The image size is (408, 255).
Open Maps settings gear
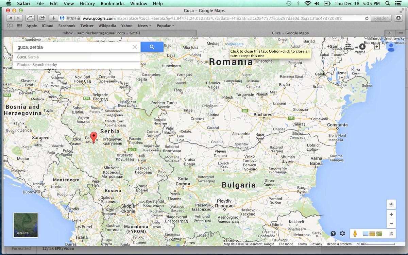click(x=342, y=234)
